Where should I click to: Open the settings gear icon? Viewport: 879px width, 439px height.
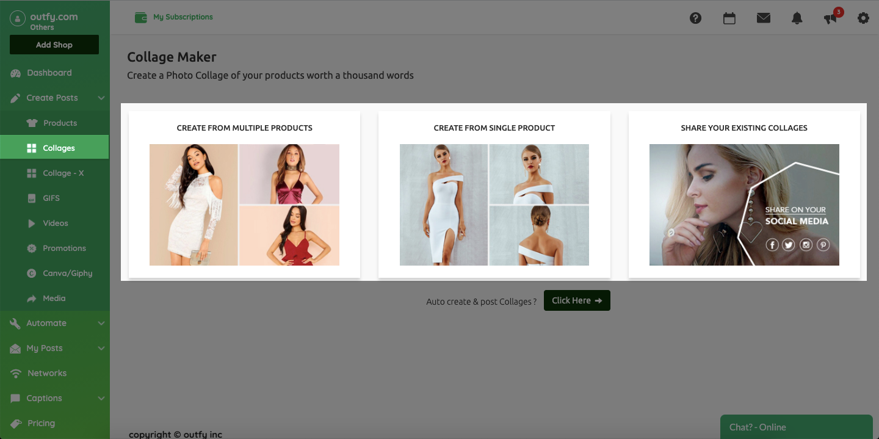[863, 18]
